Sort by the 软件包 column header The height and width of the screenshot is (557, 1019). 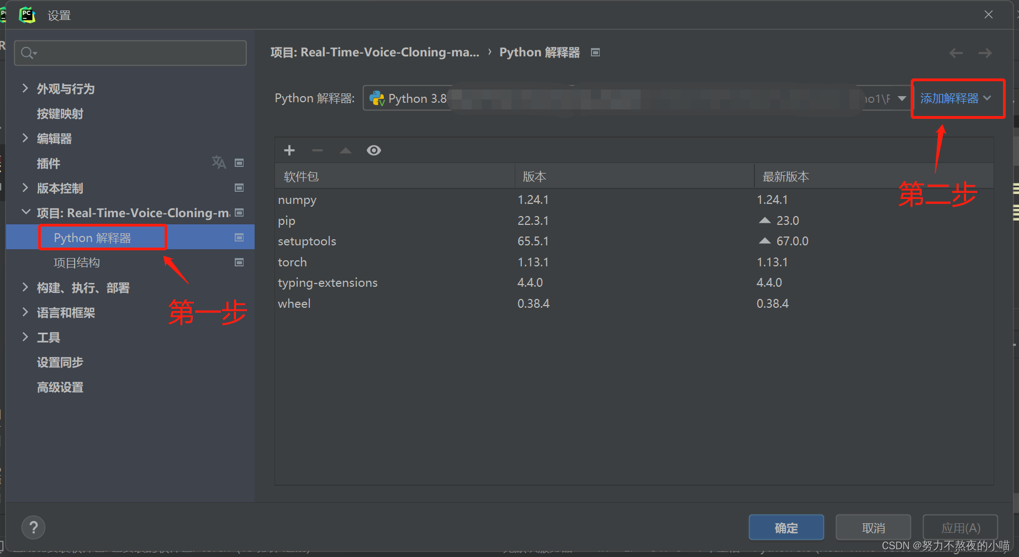point(395,176)
